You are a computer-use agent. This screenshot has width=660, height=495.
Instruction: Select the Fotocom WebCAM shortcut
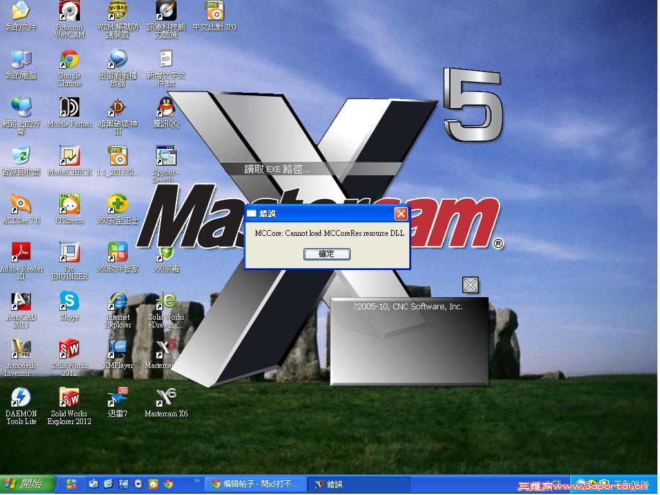70,20
